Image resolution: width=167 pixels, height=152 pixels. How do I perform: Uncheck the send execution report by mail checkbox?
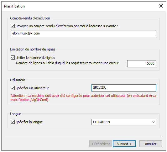point(13,26)
